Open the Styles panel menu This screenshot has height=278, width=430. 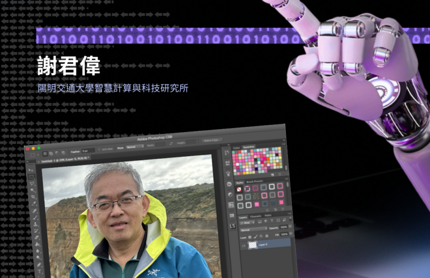point(286,179)
